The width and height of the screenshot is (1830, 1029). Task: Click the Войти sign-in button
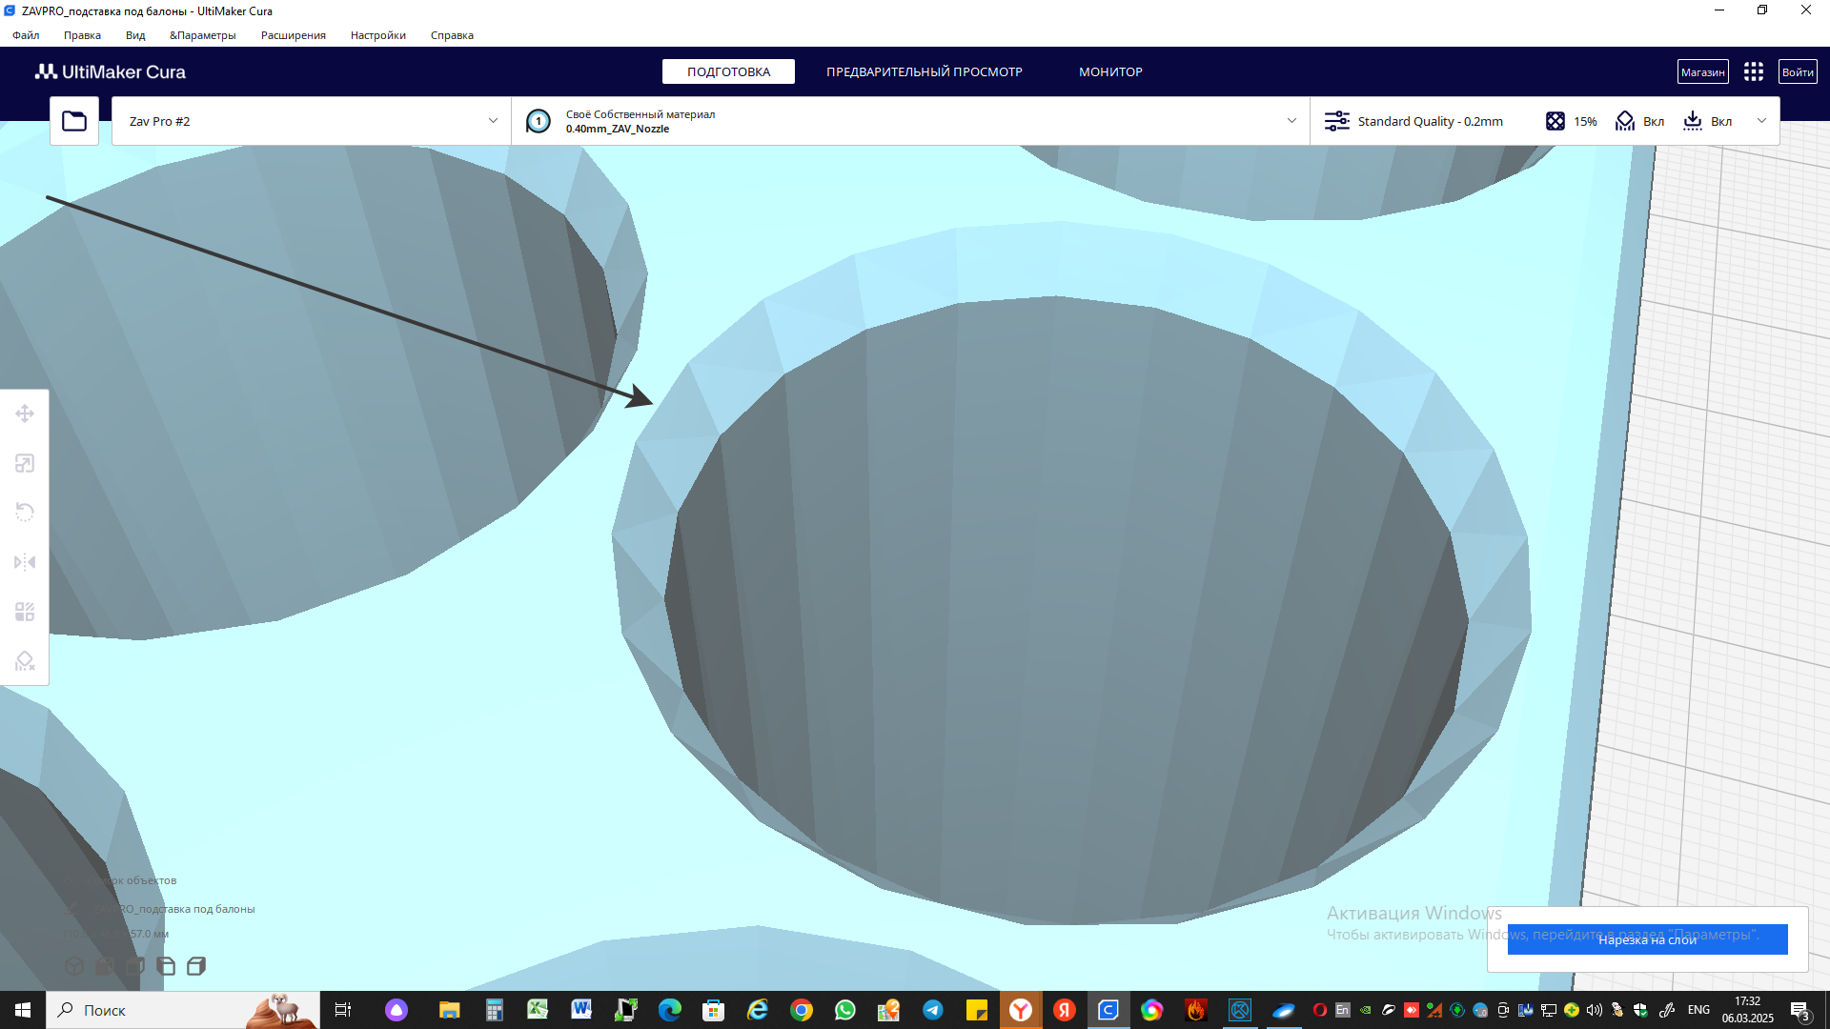[1797, 71]
